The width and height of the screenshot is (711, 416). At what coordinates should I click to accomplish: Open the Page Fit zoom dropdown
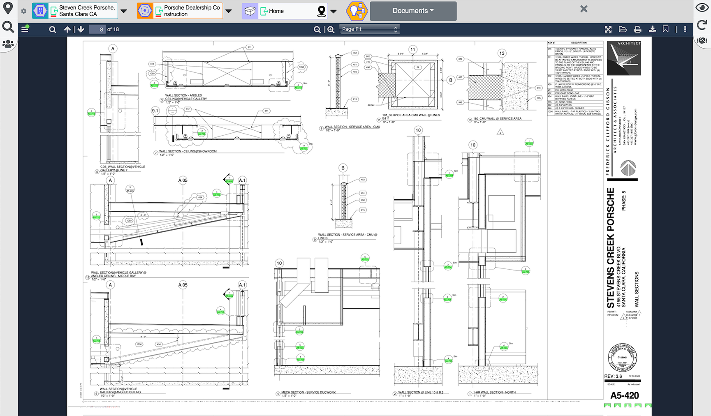[x=369, y=29]
